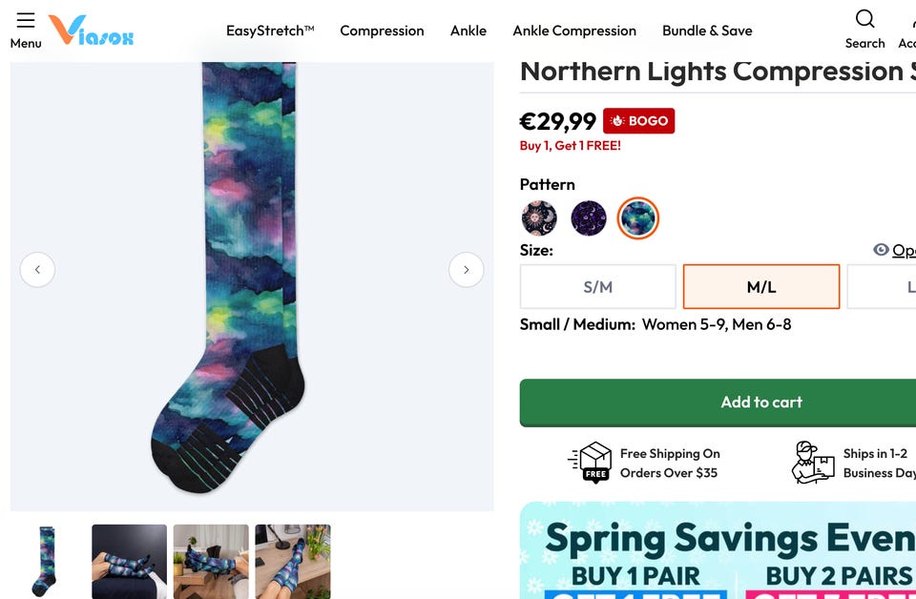Open the hamburger Menu icon
Viewport: 916px width, 599px height.
click(26, 21)
